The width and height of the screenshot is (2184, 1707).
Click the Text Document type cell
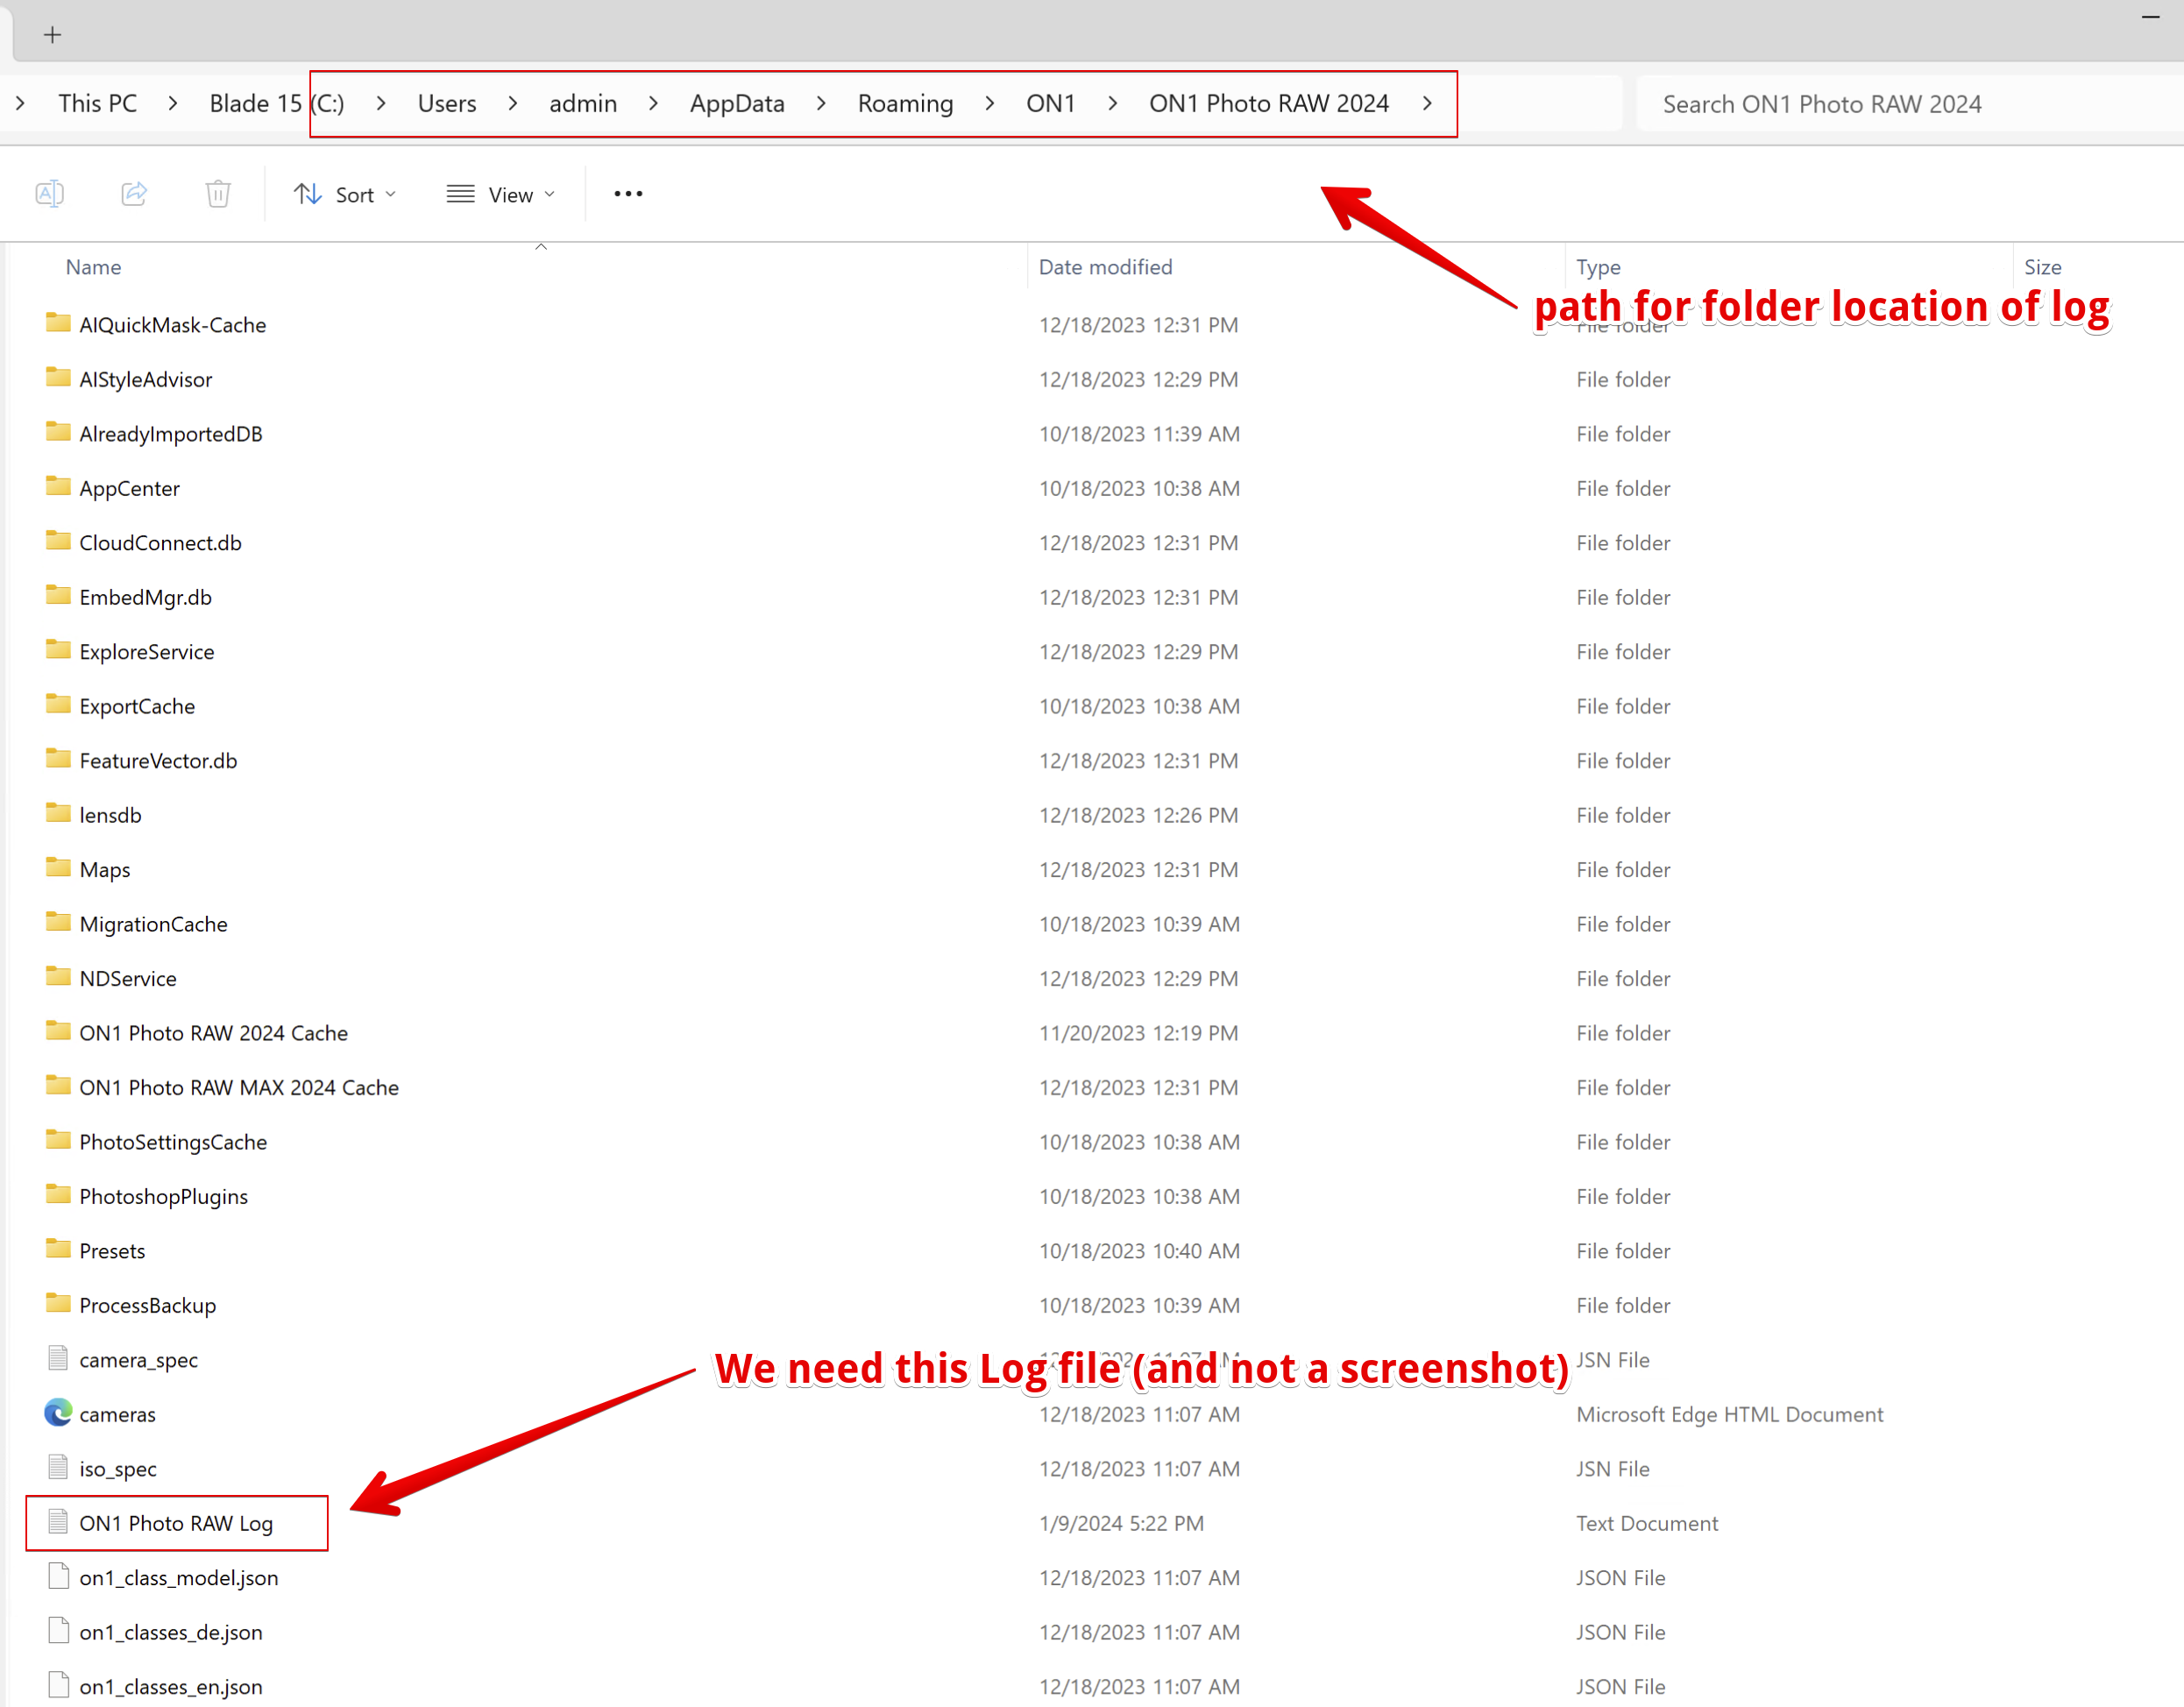(x=1647, y=1523)
